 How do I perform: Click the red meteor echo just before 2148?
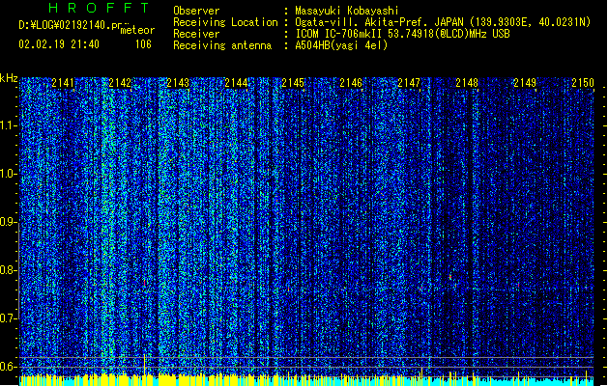(x=450, y=277)
